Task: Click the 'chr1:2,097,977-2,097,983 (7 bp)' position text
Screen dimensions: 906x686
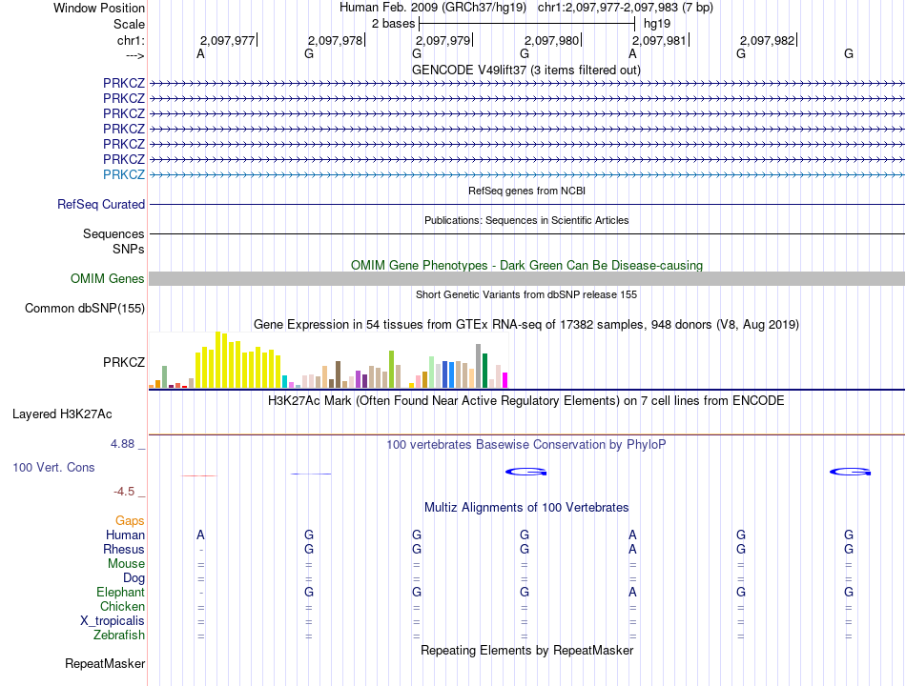Action: pyautogui.click(x=626, y=8)
